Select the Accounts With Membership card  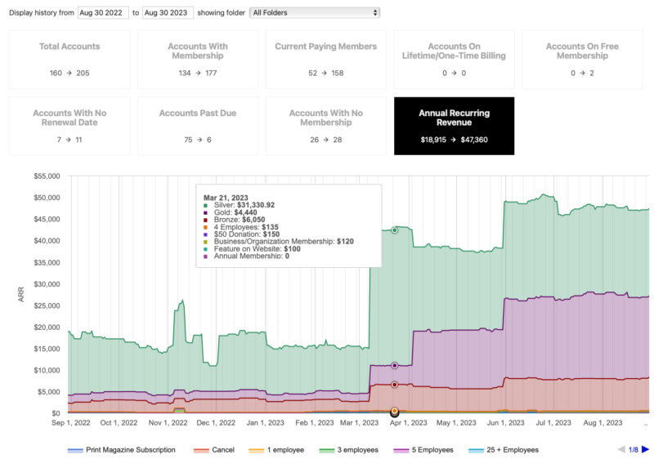click(198, 60)
